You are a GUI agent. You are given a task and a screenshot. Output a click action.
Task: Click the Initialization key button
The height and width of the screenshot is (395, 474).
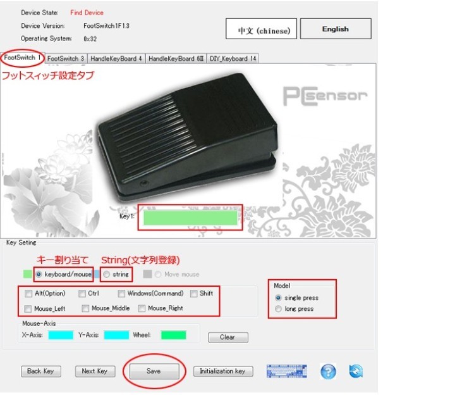(223, 371)
